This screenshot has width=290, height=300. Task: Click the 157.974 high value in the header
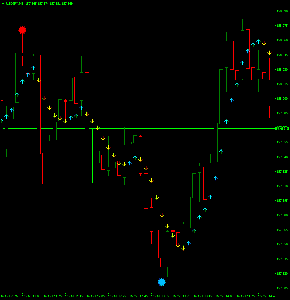pos(43,4)
